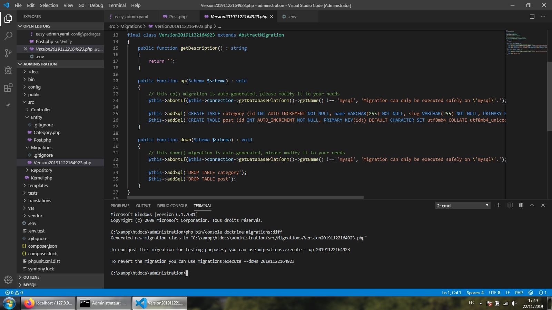552x310 pixels.
Task: Click the horizontal scrollbar in the editor
Action: tap(245, 197)
